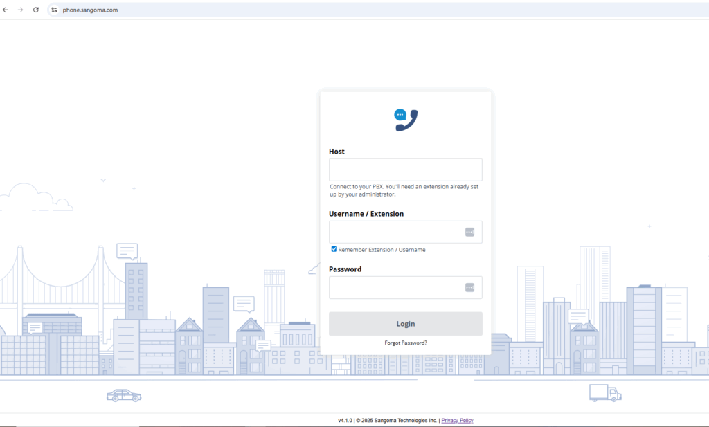Reload the page with the refresh icon

pyautogui.click(x=36, y=10)
